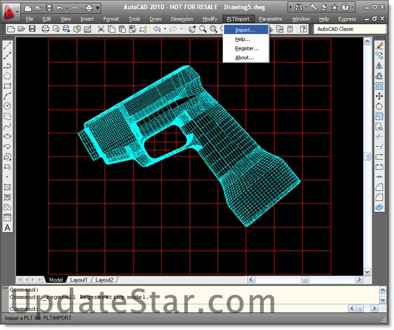Select the Hatch tool
Screen dimensions: 394x330
click(x=7, y=187)
